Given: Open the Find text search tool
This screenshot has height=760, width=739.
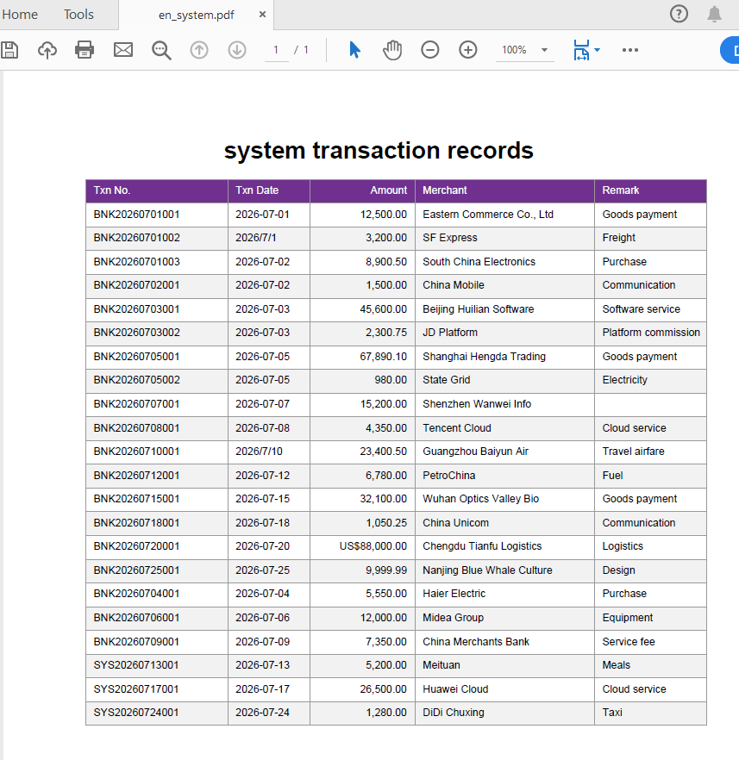Looking at the screenshot, I should pyautogui.click(x=161, y=50).
